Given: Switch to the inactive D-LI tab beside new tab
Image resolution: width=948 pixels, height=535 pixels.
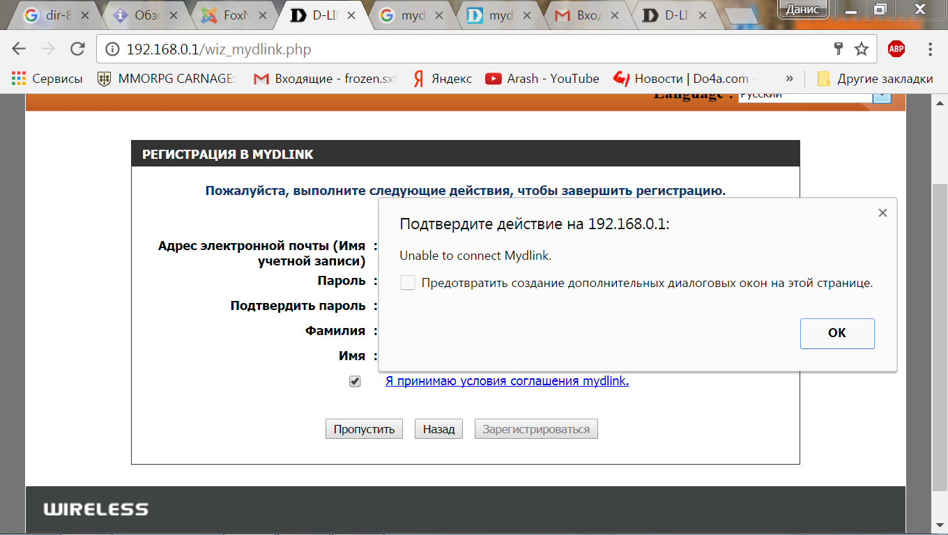Looking at the screenshot, I should point(673,15).
